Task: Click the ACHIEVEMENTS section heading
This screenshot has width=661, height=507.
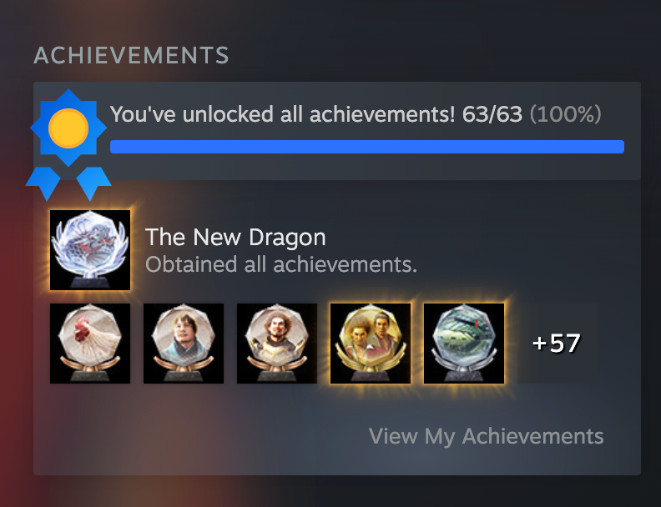Action: pyautogui.click(x=131, y=56)
